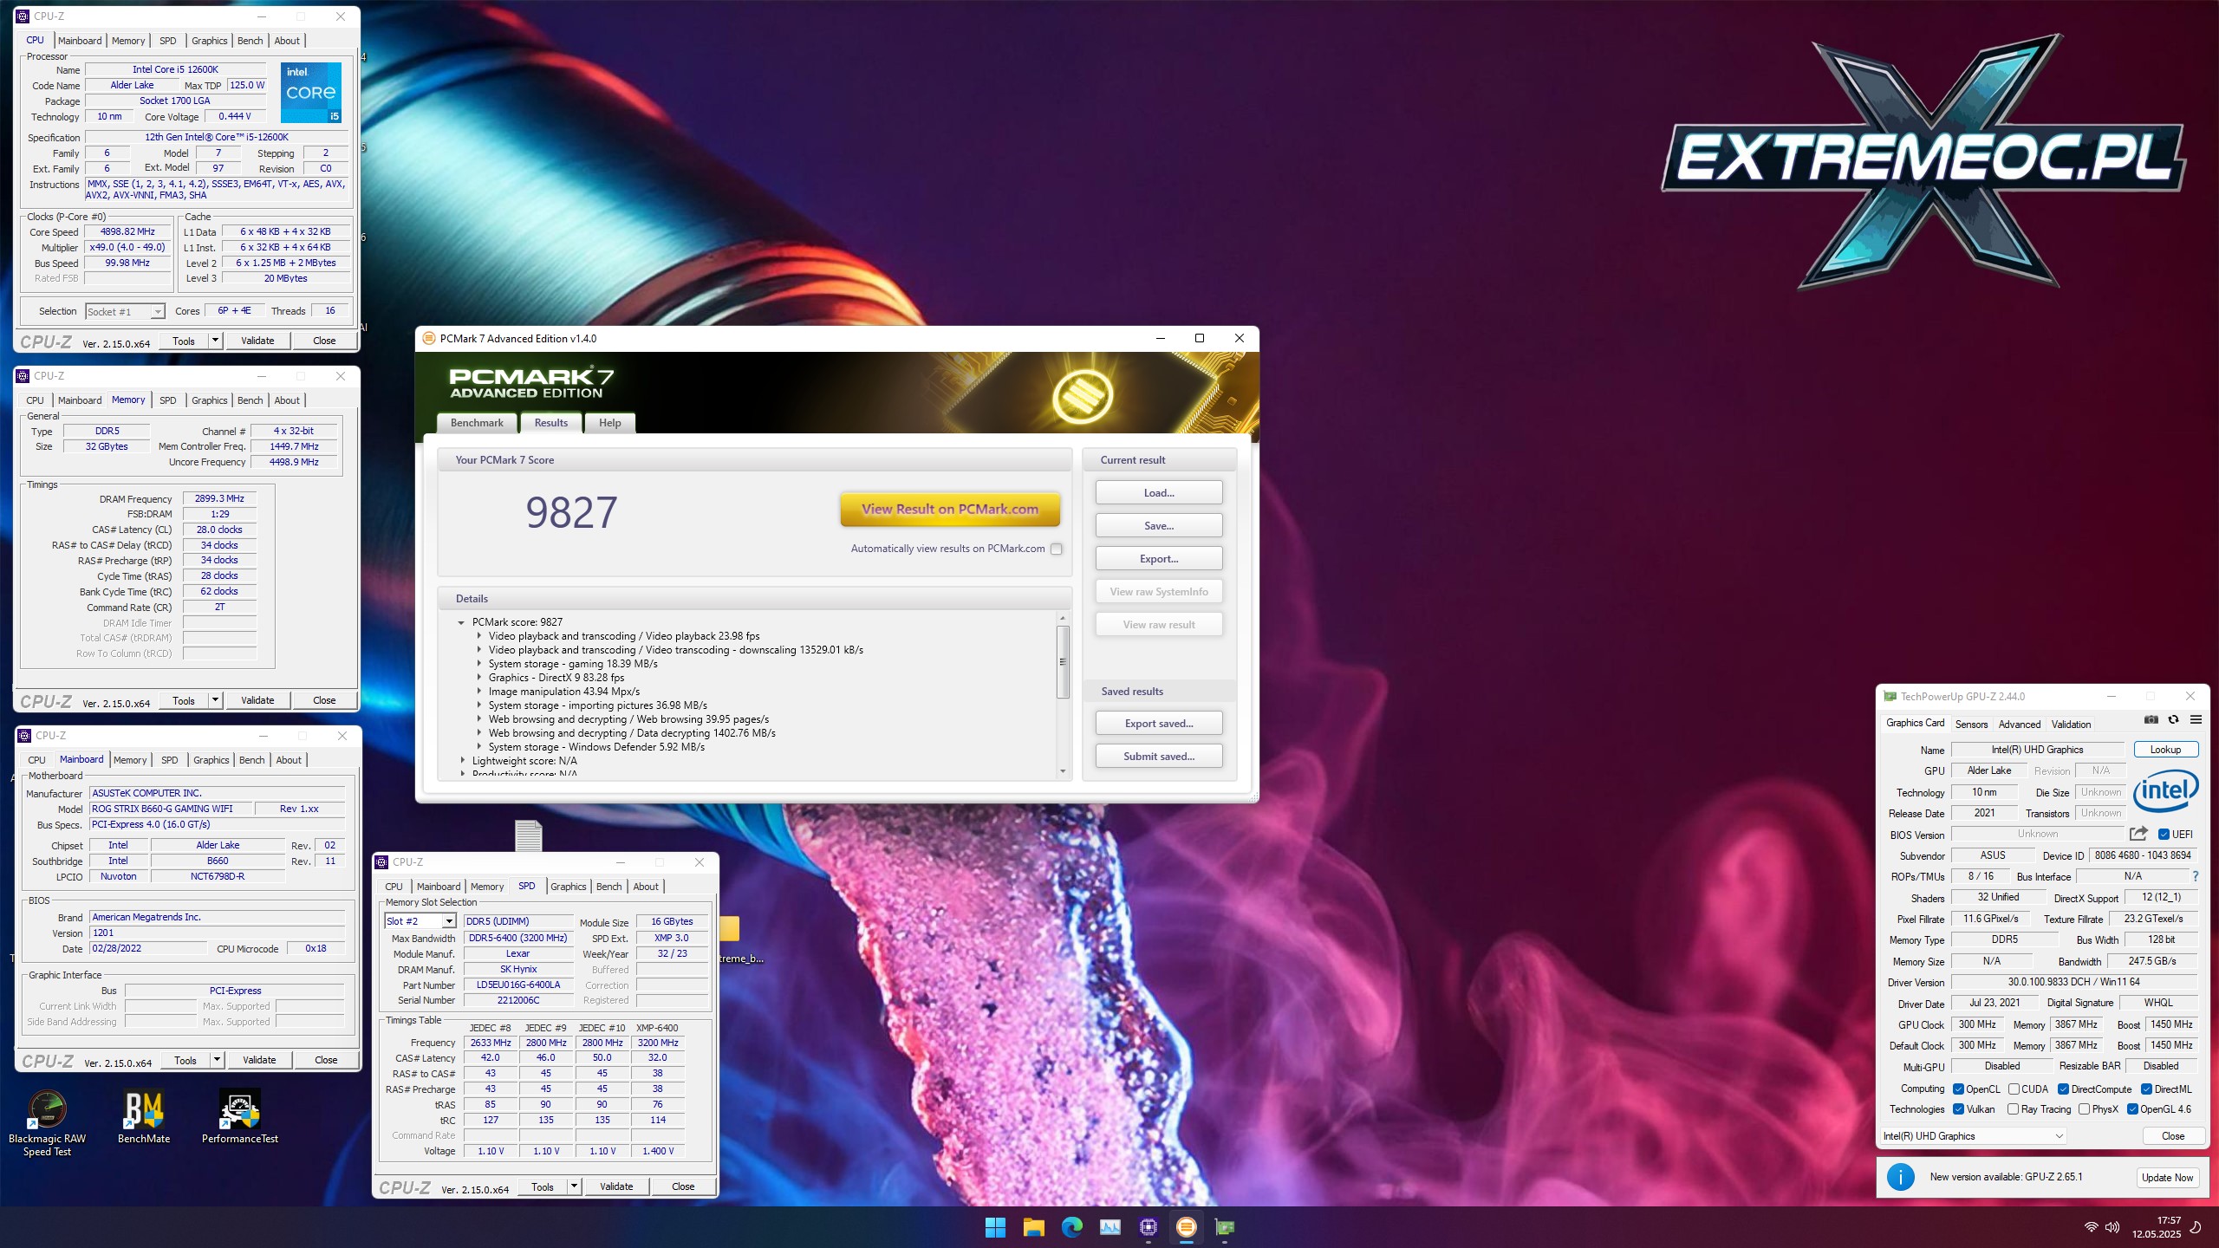Click the Submit saved... button
This screenshot has height=1248, width=2219.
1159,757
